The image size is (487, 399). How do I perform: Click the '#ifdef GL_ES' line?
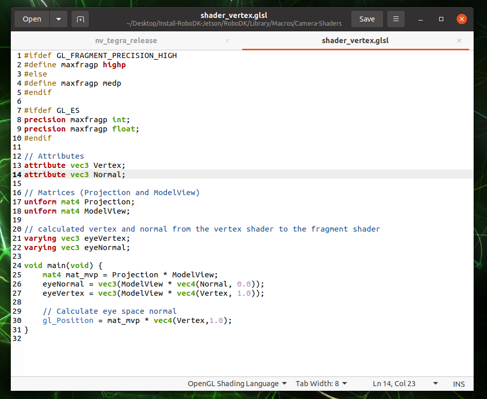51,110
